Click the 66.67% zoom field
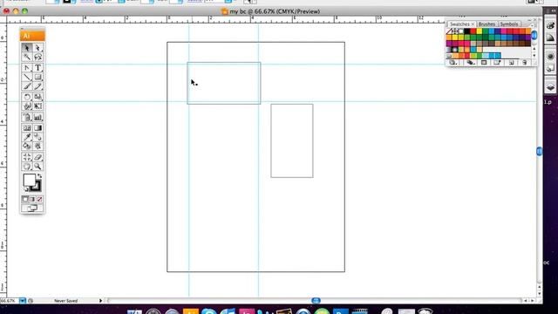Screen dimensions: 558x314 [10, 301]
